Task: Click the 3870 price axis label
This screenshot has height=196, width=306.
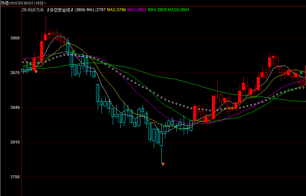Action: pos(15,73)
